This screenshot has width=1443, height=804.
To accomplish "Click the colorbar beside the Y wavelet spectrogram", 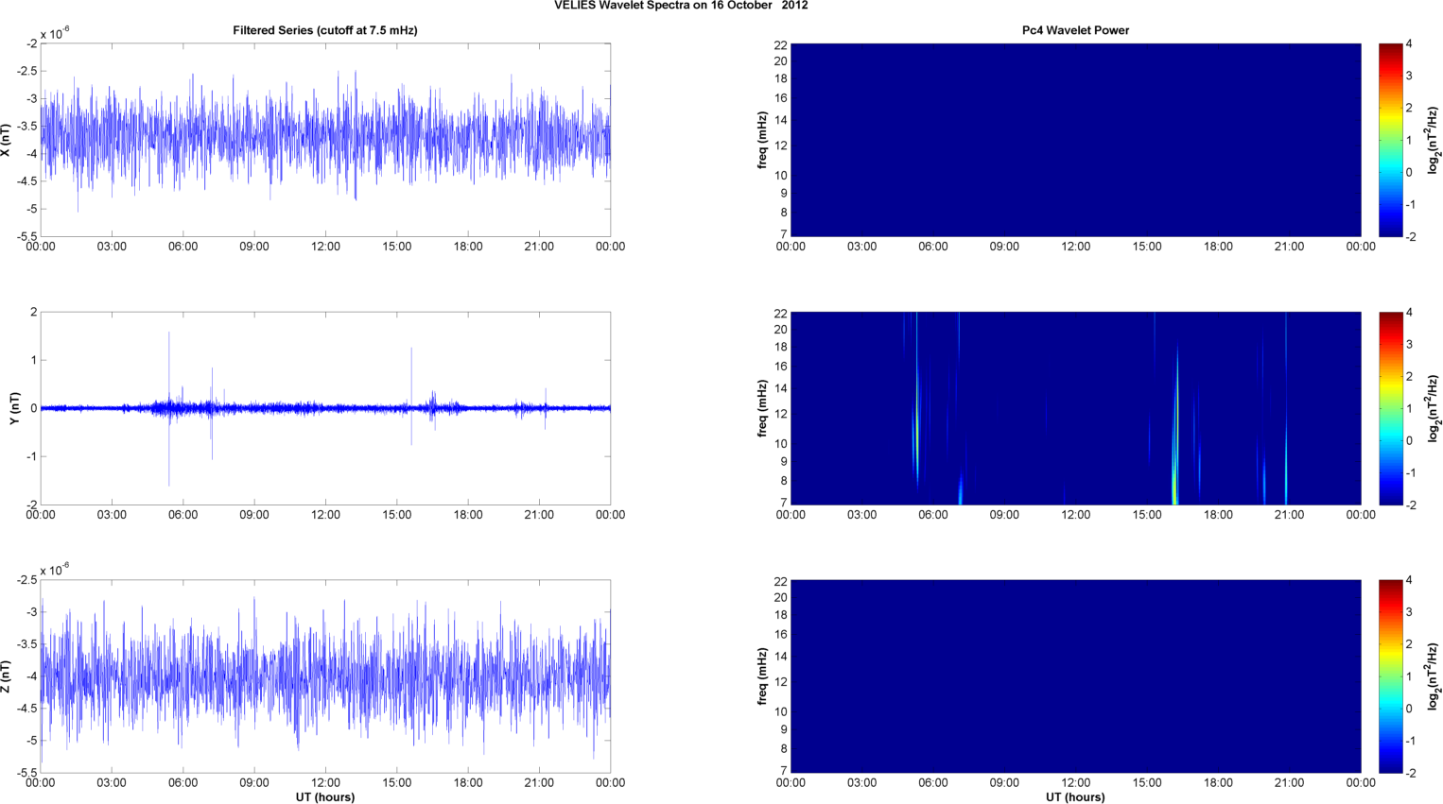I will 1390,408.
